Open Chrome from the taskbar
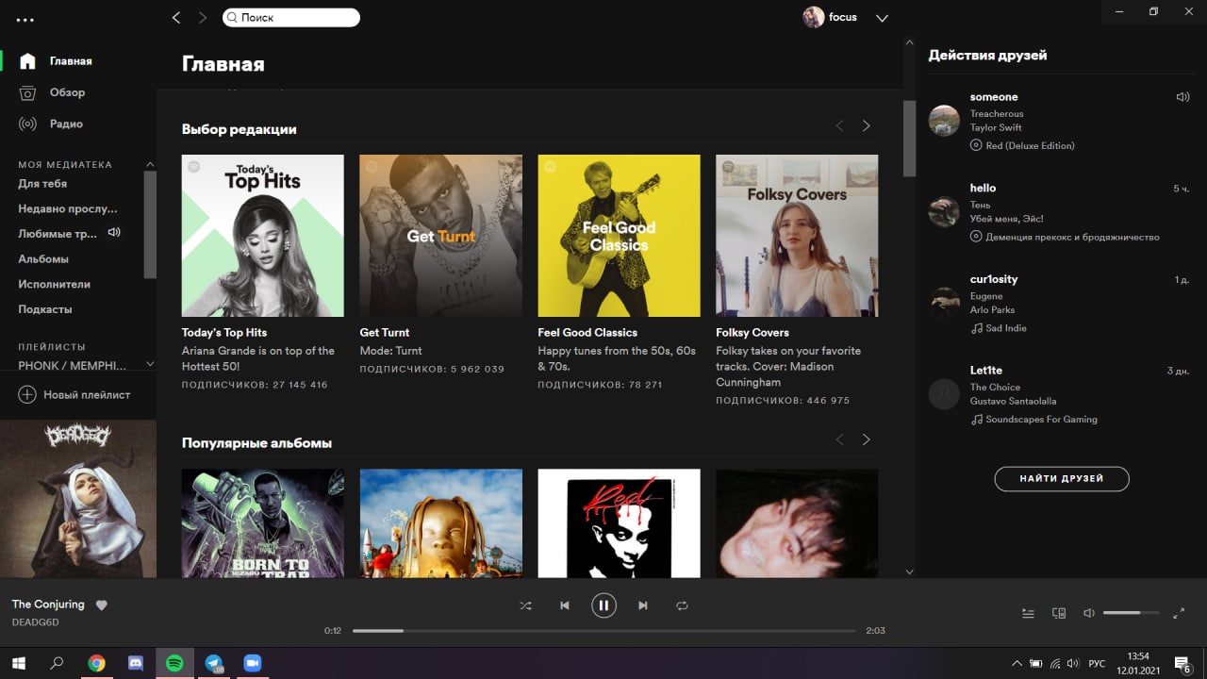Image resolution: width=1207 pixels, height=679 pixels. point(96,663)
